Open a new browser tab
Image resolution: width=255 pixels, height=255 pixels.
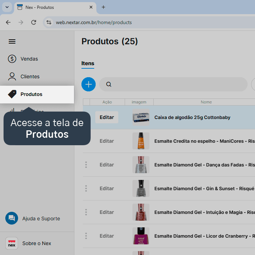pos(103,7)
